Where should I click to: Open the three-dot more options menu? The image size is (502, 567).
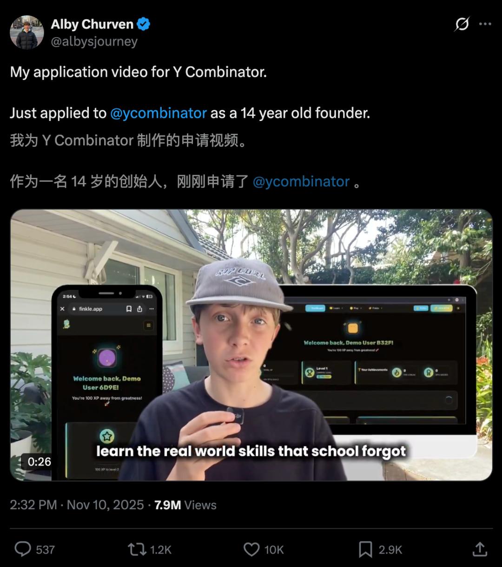(x=485, y=24)
